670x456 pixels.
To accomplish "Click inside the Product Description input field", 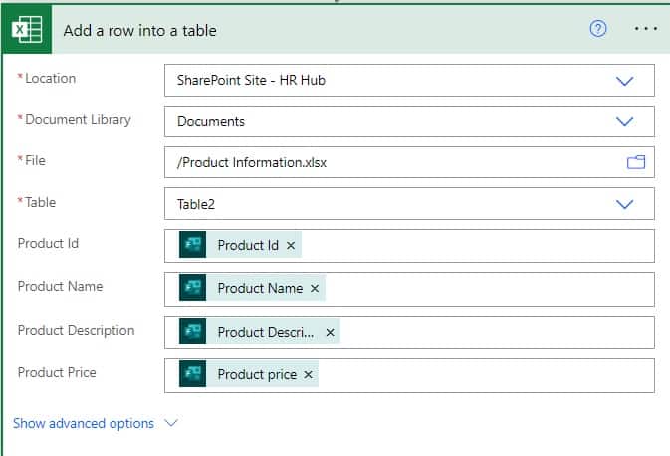I will 409,333.
